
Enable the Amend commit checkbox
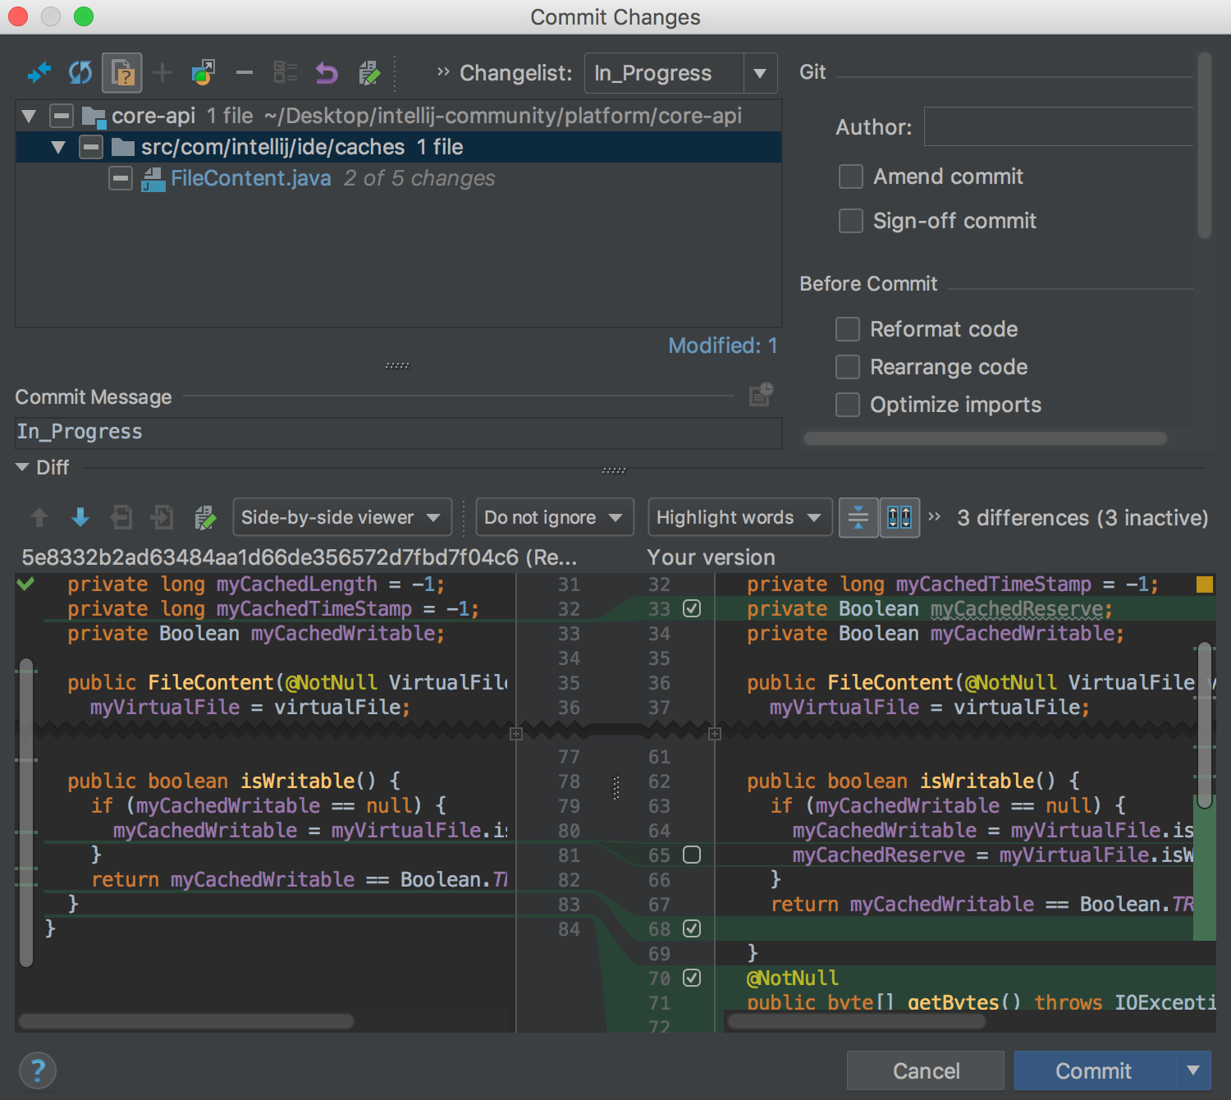coord(851,176)
